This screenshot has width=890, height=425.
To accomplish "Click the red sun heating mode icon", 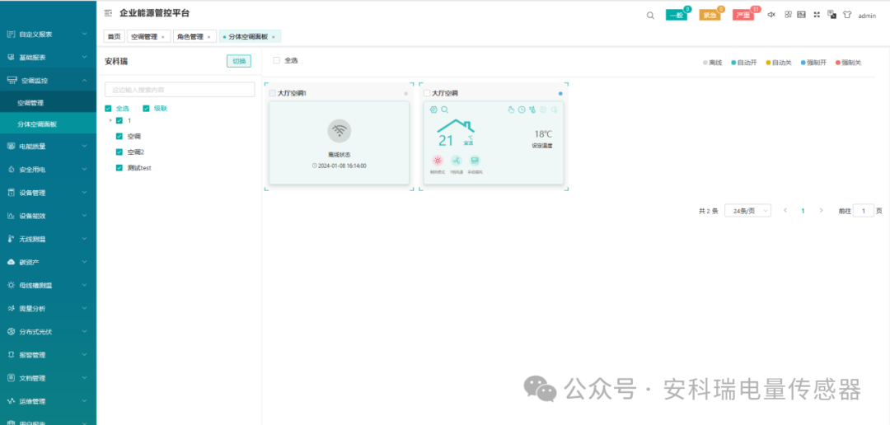I will tap(438, 161).
